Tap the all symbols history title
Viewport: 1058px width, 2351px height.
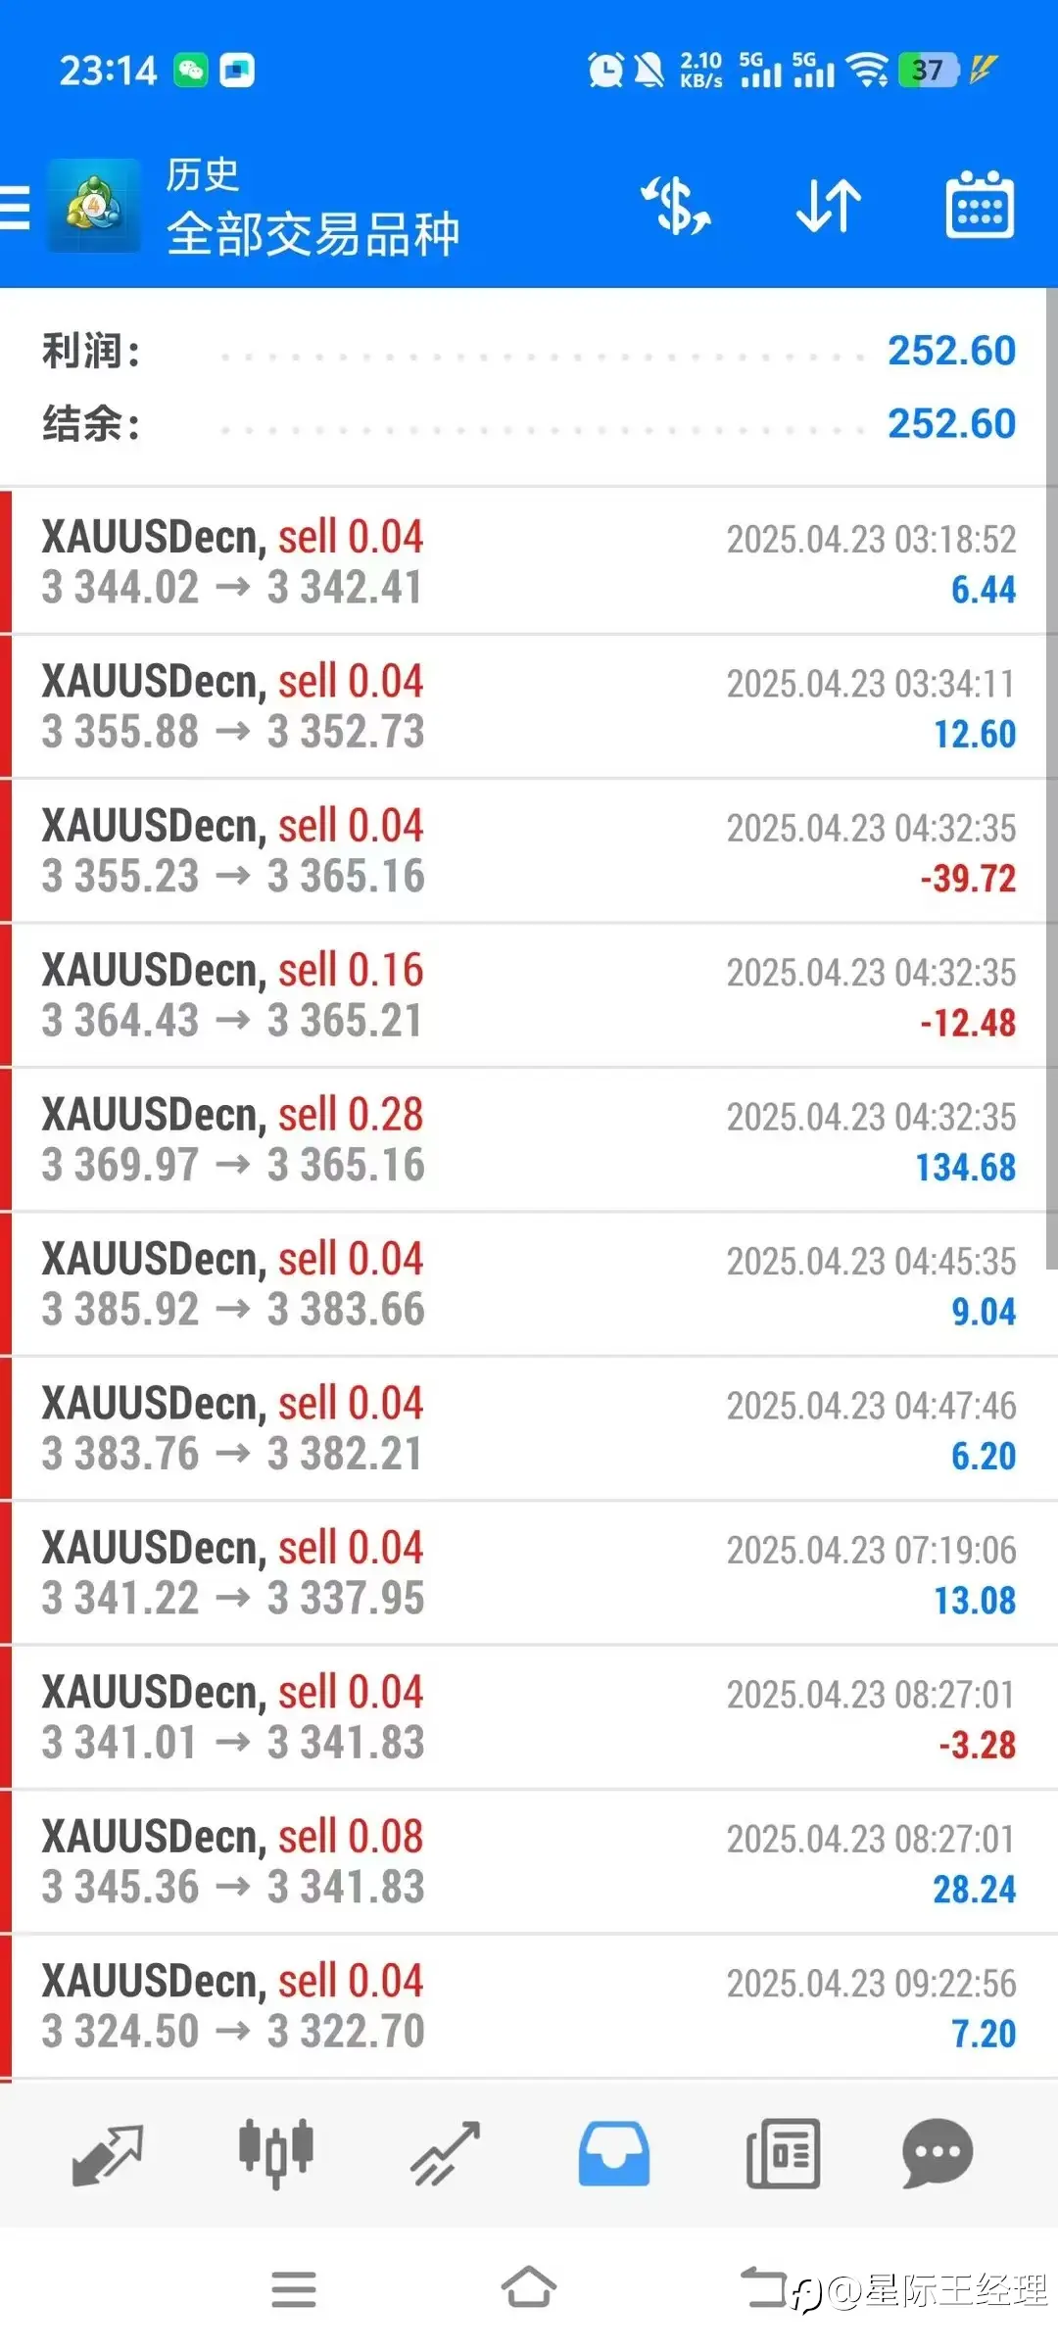[313, 234]
